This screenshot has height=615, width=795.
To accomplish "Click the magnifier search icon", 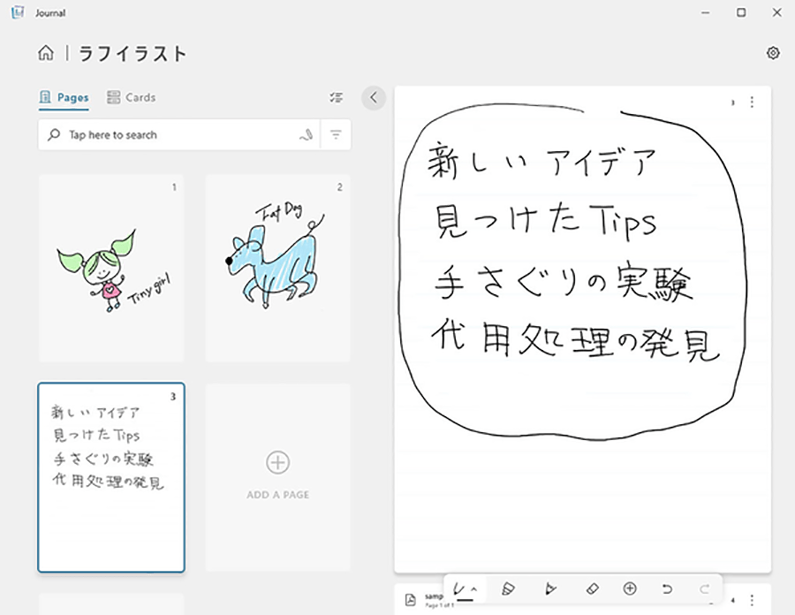I will coord(54,135).
